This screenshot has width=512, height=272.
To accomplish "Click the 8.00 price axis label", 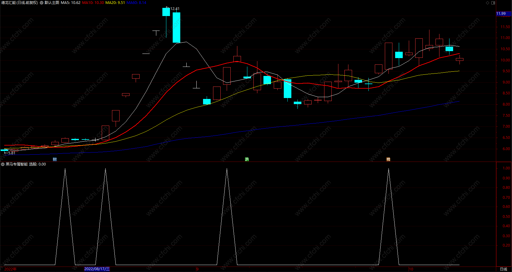I will (506, 104).
